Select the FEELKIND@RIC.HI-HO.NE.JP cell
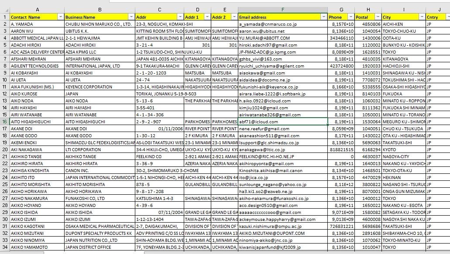The width and height of the screenshot is (450, 254). (283, 157)
